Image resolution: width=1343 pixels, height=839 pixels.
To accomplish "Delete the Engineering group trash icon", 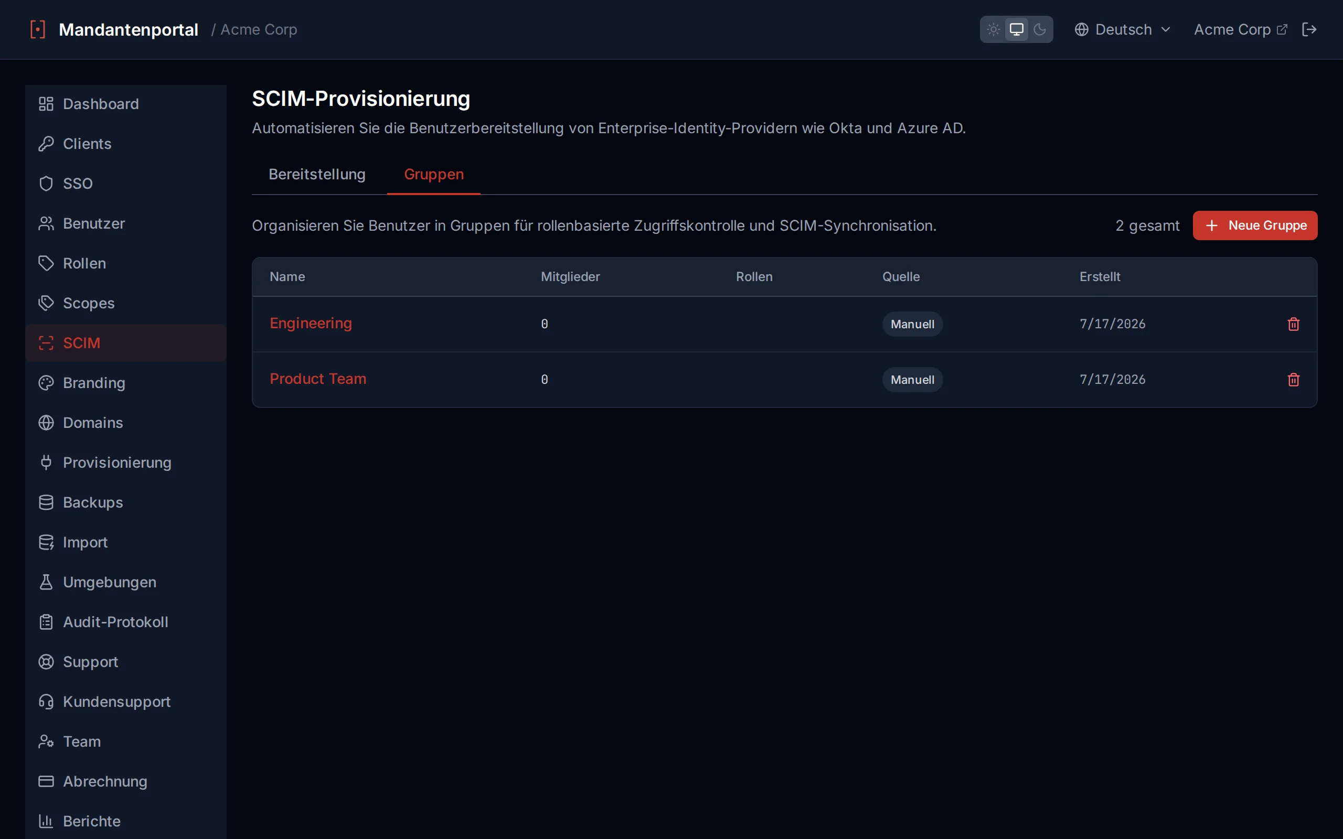I will click(1294, 324).
